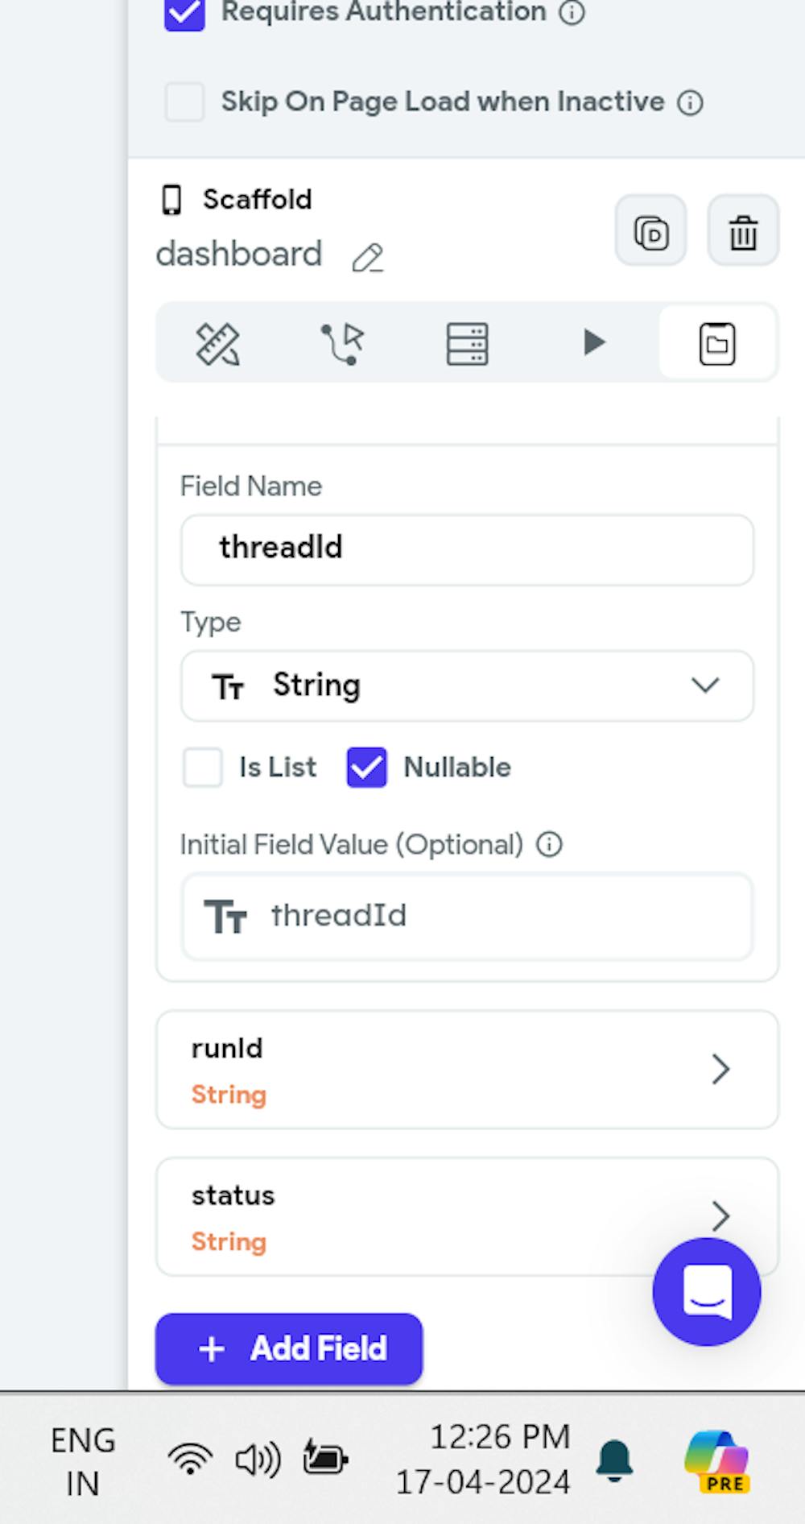The height and width of the screenshot is (1524, 805).
Task: Click the delete trash icon
Action: [x=742, y=231]
